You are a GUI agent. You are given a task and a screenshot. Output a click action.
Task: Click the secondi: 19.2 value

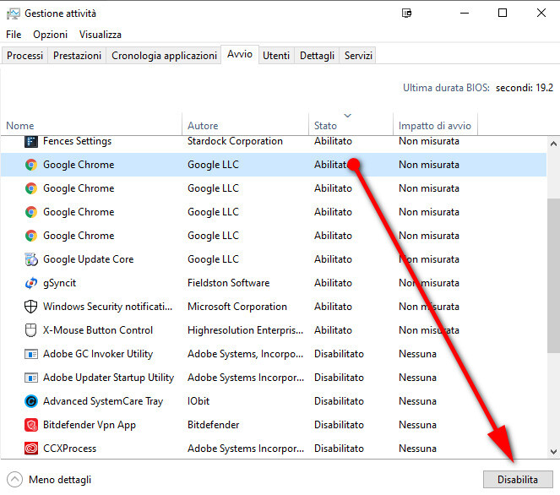point(525,88)
